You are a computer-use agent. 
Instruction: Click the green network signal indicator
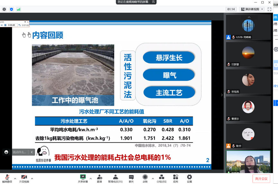19,9
